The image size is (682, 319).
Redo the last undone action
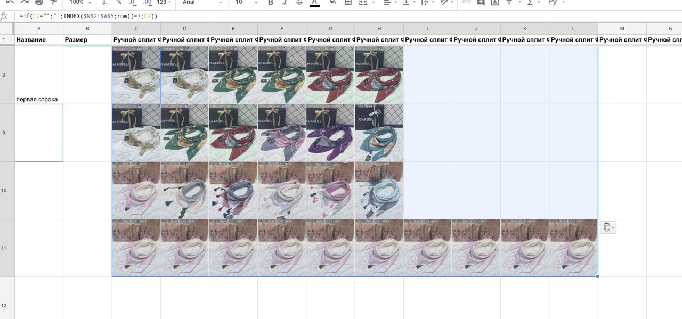coord(25,3)
